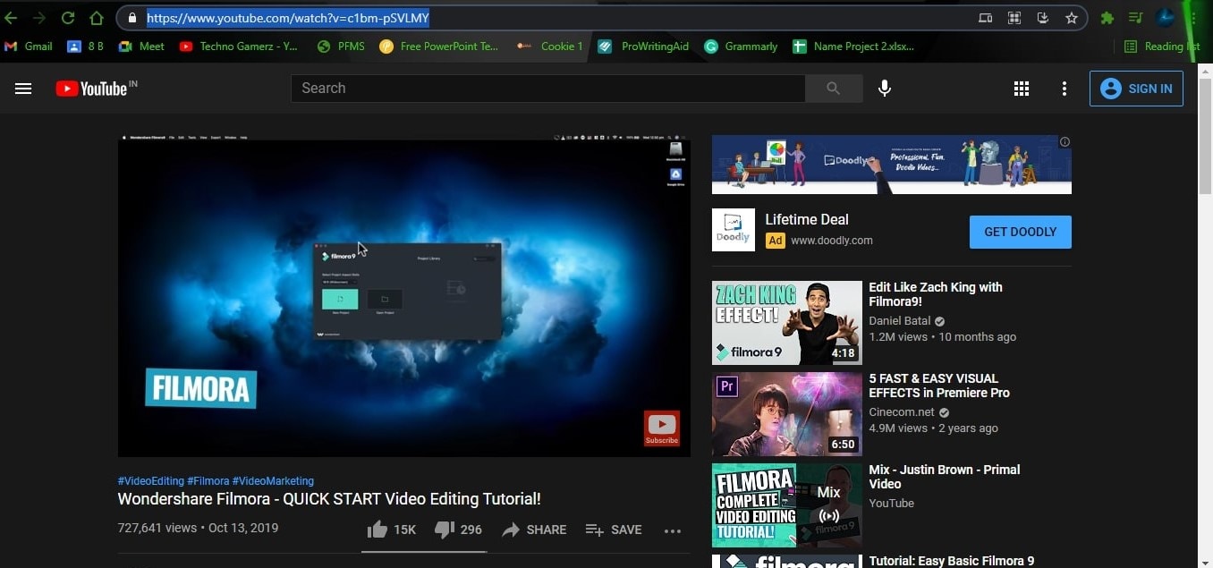Click the browser forward arrow
The image size is (1213, 568).
pyautogui.click(x=38, y=18)
